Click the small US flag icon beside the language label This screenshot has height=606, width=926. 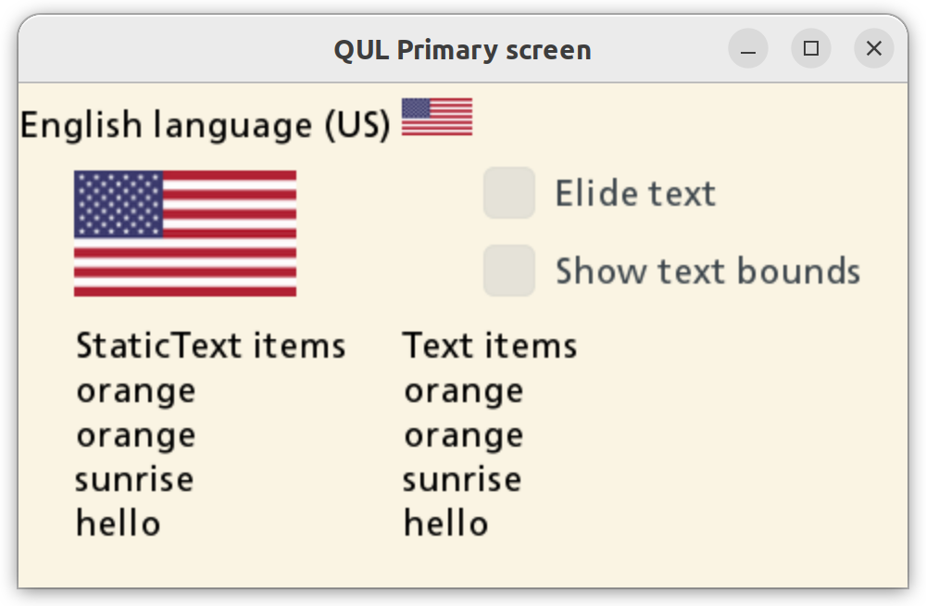point(436,117)
